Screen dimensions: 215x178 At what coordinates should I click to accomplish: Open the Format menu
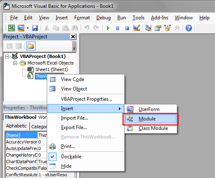tap(82, 18)
